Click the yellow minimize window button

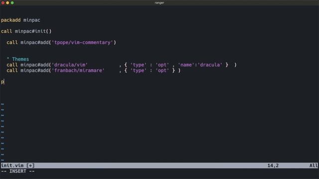tap(7, 2)
